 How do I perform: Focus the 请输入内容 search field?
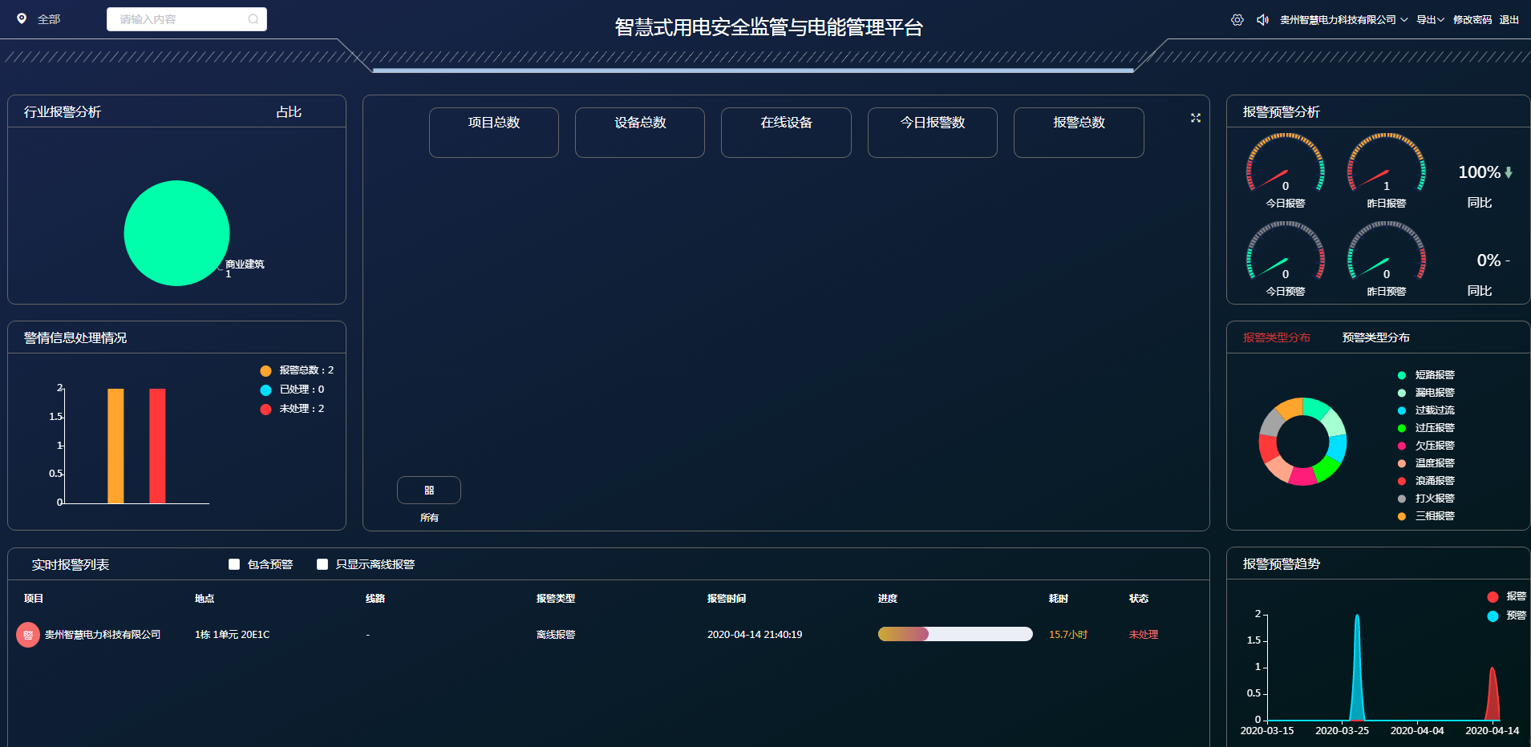(x=180, y=19)
